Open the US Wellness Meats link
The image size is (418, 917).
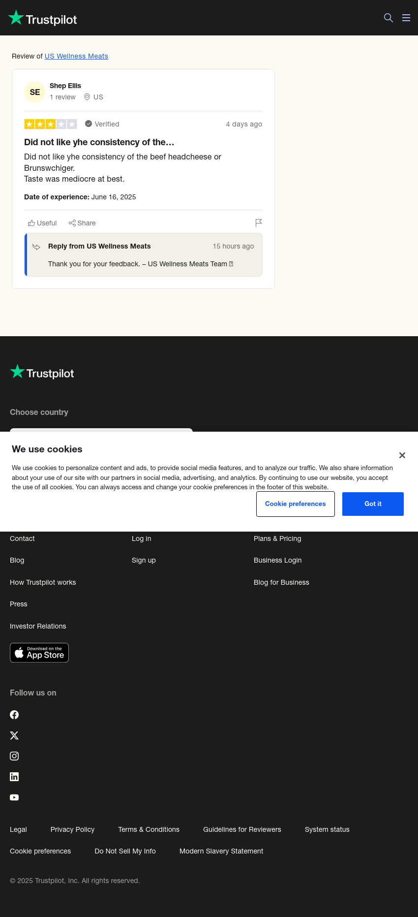pos(76,56)
